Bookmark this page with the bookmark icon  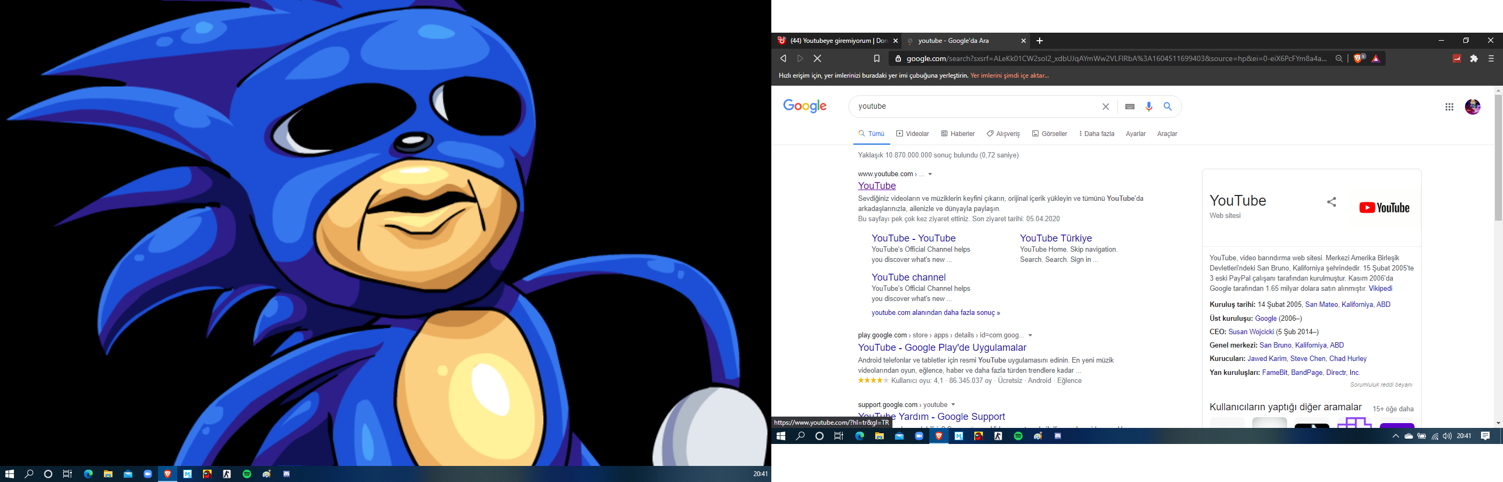point(876,58)
